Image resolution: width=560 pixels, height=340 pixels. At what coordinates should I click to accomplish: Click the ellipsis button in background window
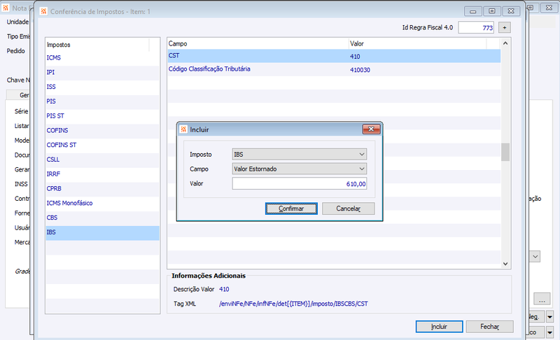(542, 299)
